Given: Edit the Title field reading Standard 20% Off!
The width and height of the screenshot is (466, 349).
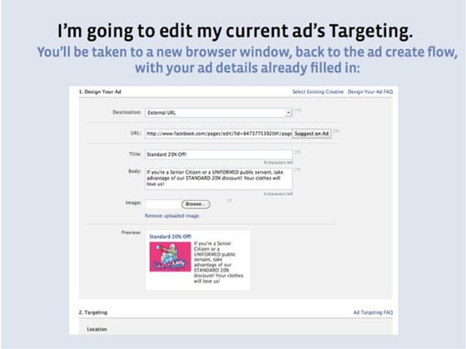Looking at the screenshot, I should click(x=219, y=155).
